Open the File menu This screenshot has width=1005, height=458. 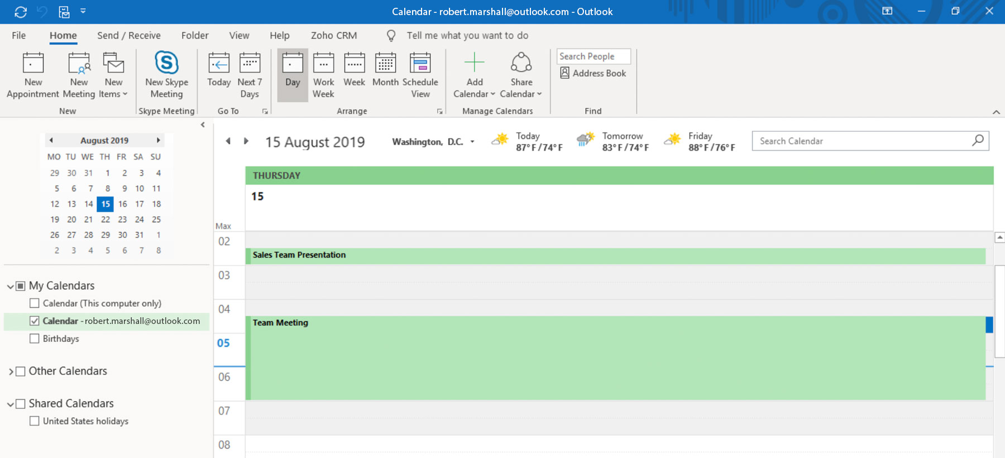click(x=19, y=36)
